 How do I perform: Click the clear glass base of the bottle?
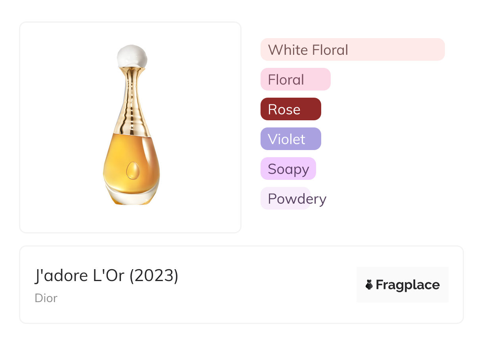131,196
